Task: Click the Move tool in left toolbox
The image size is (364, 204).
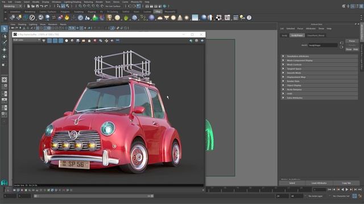Action: pyautogui.click(x=5, y=49)
